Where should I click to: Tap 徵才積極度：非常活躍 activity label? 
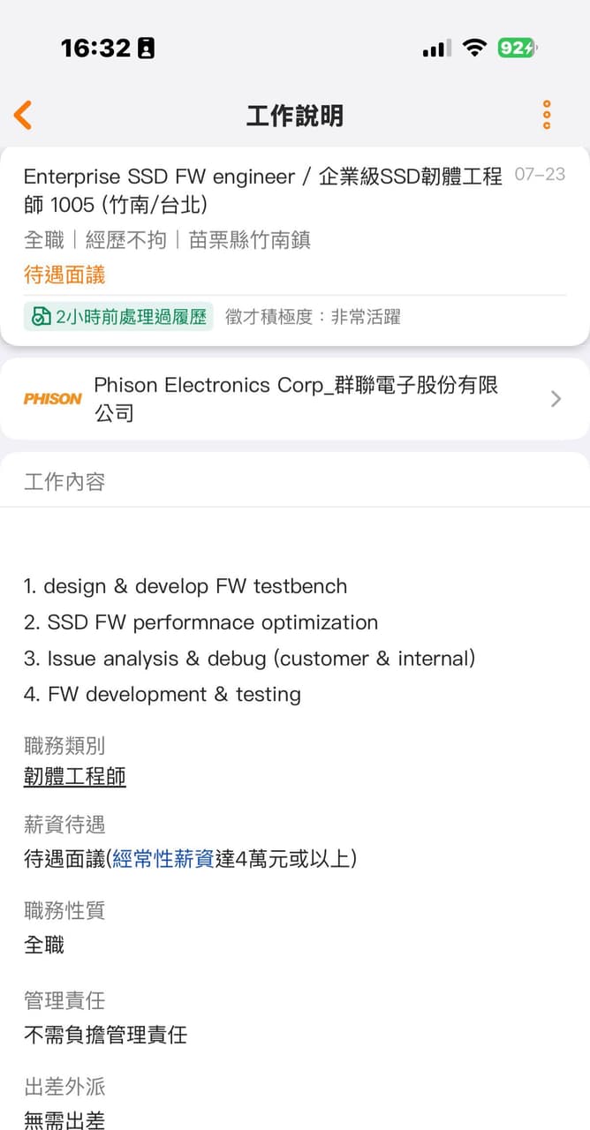click(x=313, y=317)
